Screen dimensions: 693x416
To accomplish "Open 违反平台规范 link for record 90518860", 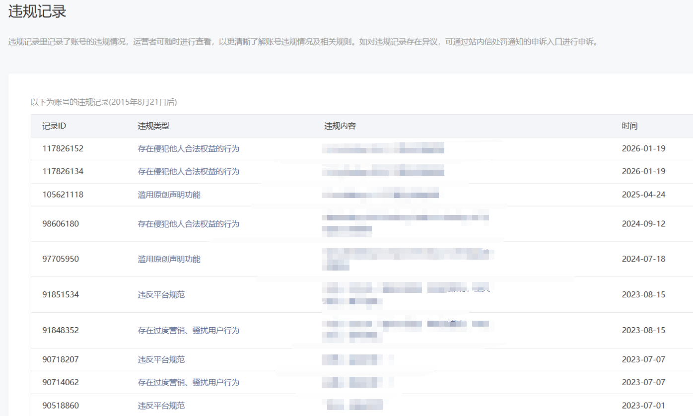I will [x=161, y=406].
